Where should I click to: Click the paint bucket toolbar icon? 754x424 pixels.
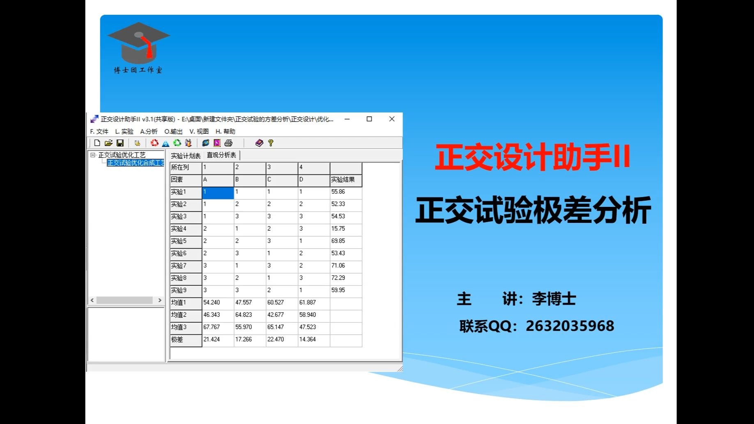coord(188,143)
